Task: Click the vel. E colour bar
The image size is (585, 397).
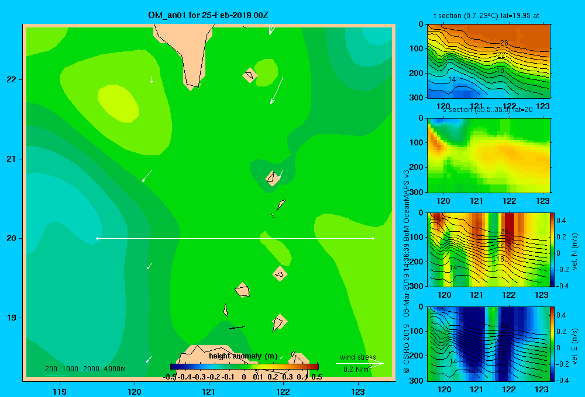Action: [x=553, y=344]
